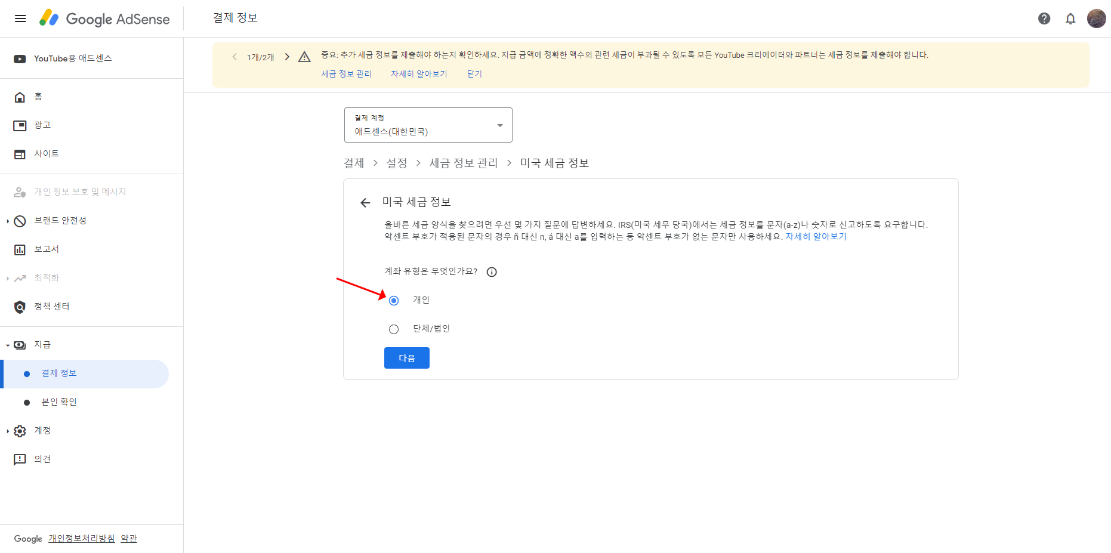Image resolution: width=1111 pixels, height=553 pixels.
Task: Open the account profile avatar
Action: [1097, 18]
